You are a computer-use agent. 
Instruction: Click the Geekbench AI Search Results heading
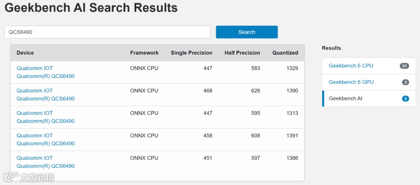point(91,7)
